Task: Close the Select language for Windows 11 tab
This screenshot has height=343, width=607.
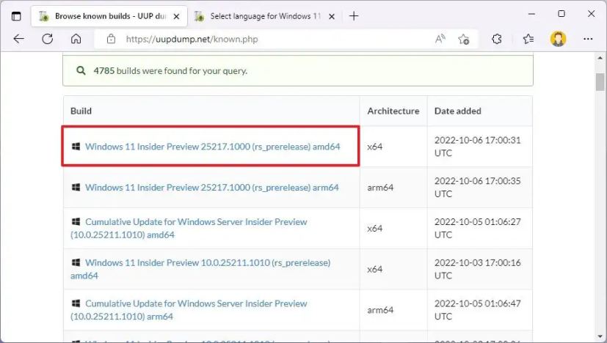Action: pos(331,16)
